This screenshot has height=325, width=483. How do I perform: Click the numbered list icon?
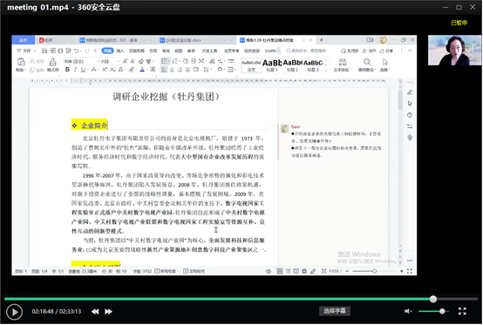tap(174, 61)
